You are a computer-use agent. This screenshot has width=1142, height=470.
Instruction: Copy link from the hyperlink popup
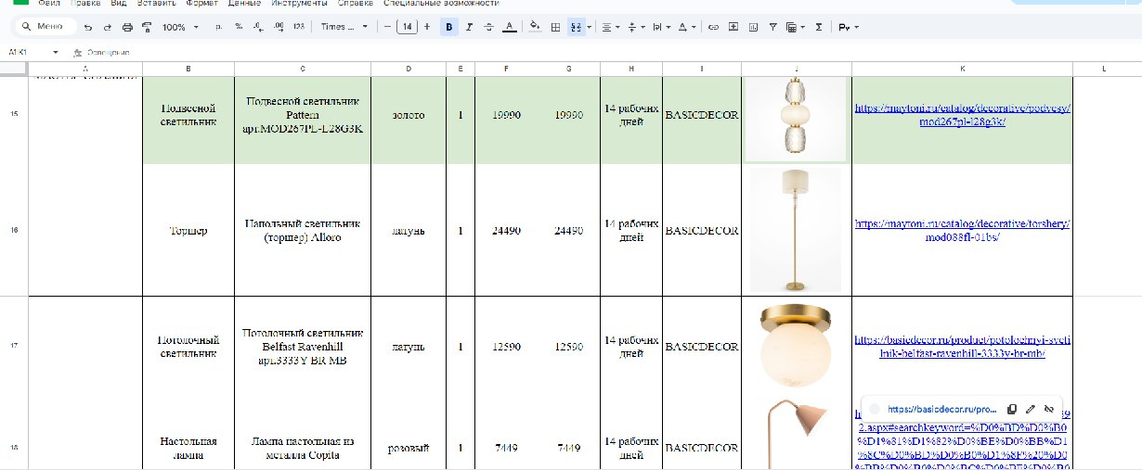pyautogui.click(x=1012, y=409)
